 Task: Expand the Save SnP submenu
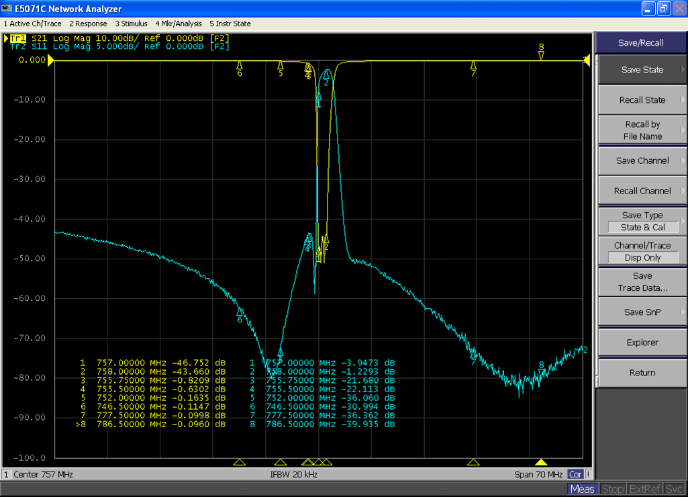pyautogui.click(x=642, y=312)
